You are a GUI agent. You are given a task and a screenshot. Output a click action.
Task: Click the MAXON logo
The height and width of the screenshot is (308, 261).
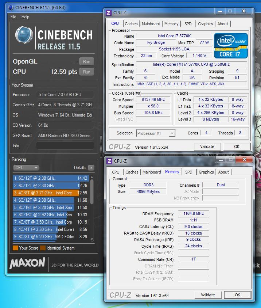27,263
